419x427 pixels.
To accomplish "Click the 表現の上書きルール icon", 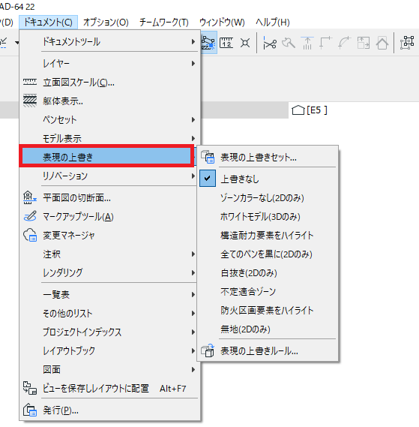I will (x=208, y=350).
